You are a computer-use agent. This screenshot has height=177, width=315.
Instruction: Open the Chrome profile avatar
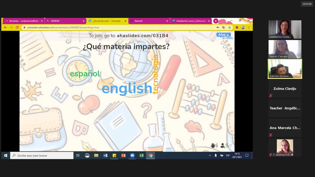point(243,27)
